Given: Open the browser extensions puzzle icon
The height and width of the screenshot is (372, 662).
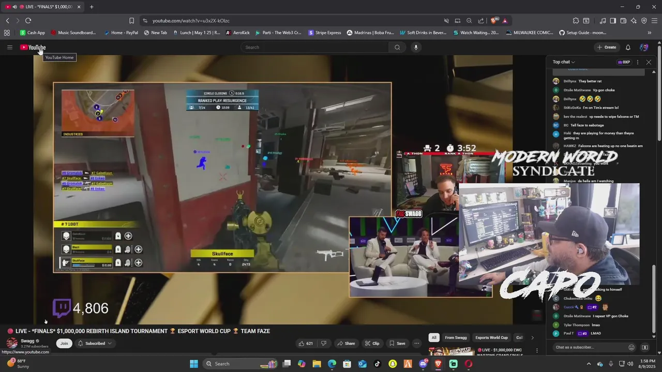Looking at the screenshot, I should [x=576, y=21].
